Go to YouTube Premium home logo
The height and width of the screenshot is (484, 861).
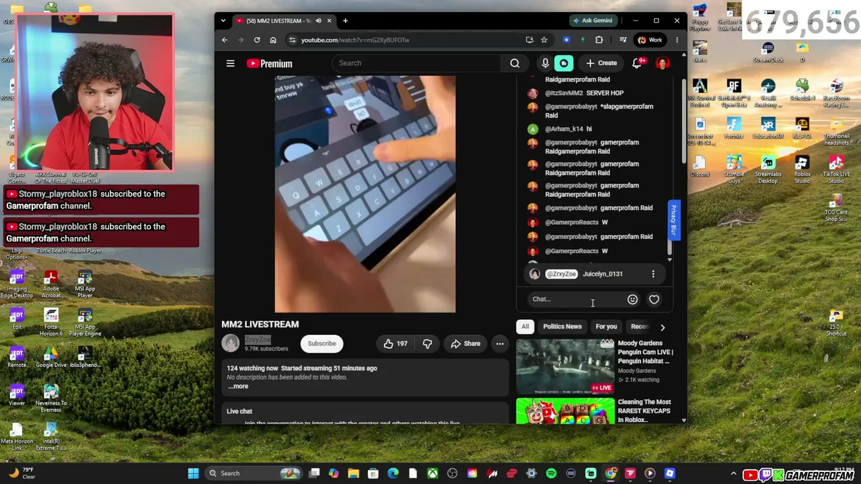(270, 63)
